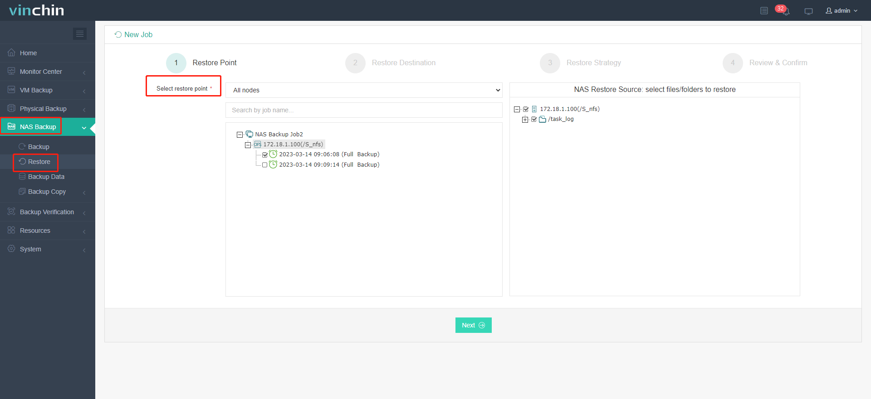Click the Vinchin logo
871x399 pixels.
(x=36, y=10)
